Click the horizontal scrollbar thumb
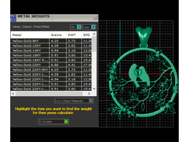Viewport: 189px width, 142px height. click(49, 93)
